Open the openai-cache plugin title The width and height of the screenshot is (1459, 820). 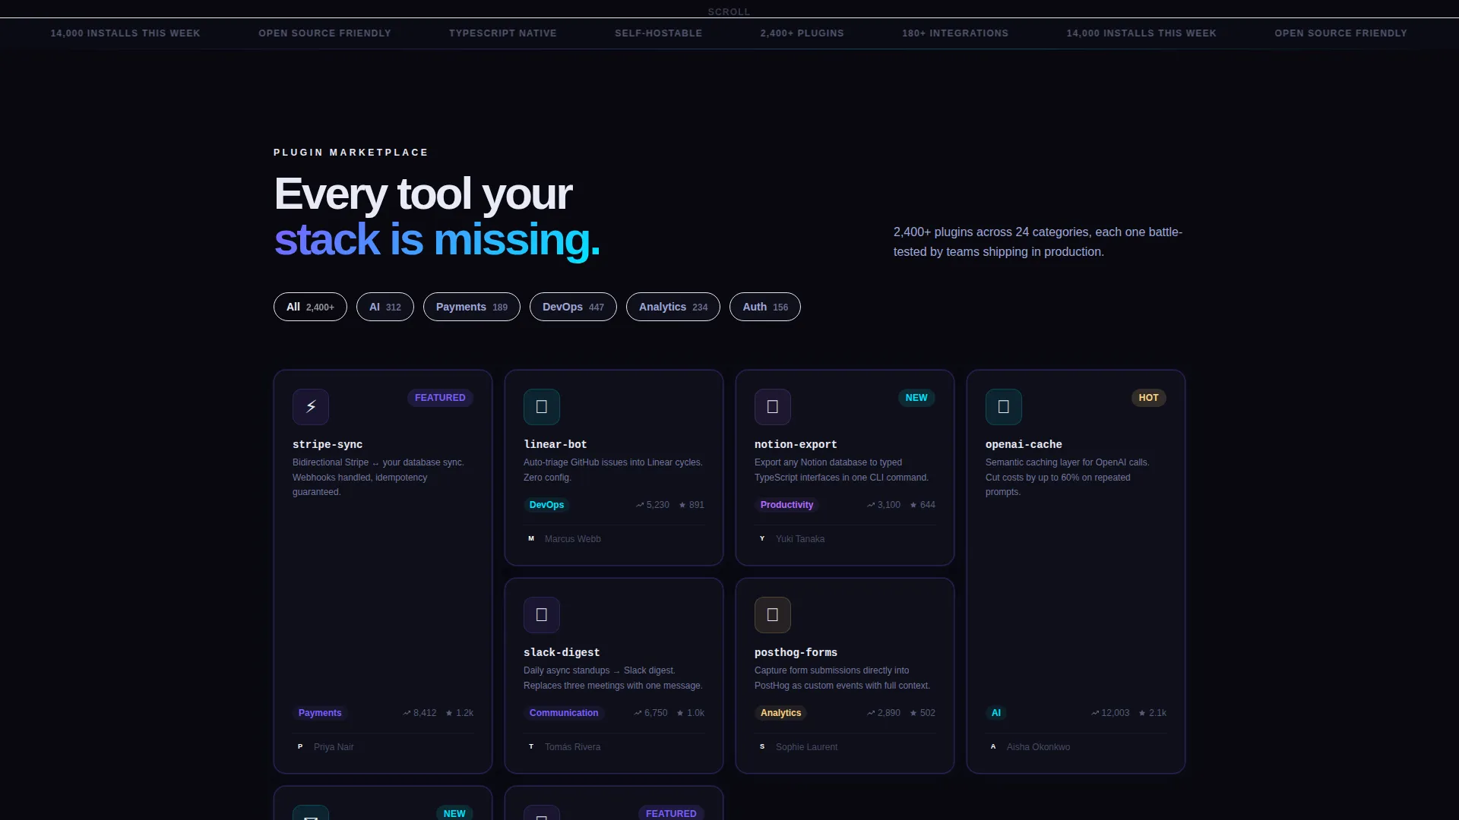1024,444
